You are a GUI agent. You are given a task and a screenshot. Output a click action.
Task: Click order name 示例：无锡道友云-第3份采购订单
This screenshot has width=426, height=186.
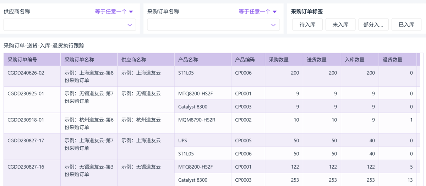point(89,170)
